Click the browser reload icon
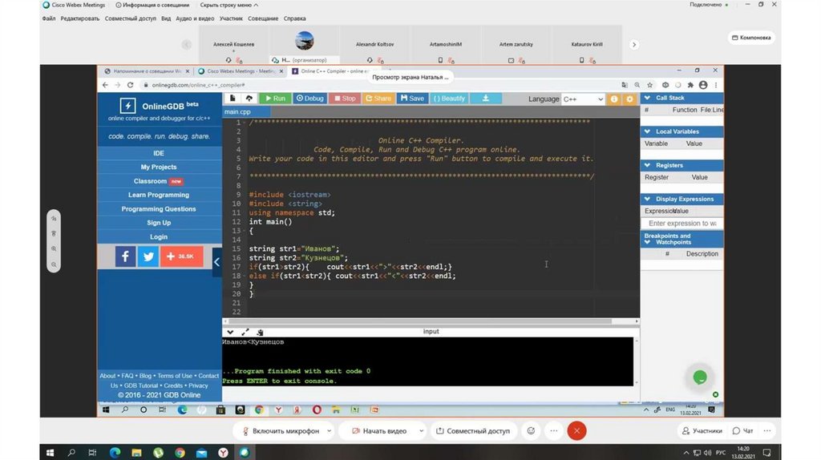 point(130,85)
